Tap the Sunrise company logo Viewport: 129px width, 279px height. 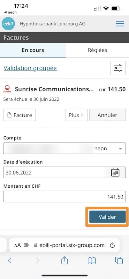pyautogui.click(x=7, y=89)
